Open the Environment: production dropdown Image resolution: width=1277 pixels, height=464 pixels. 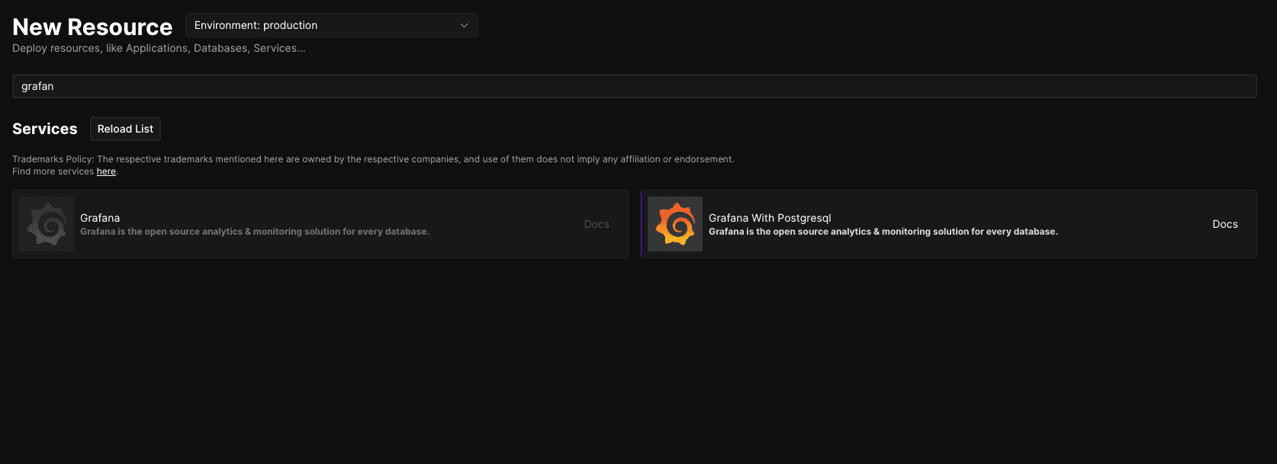click(x=331, y=25)
